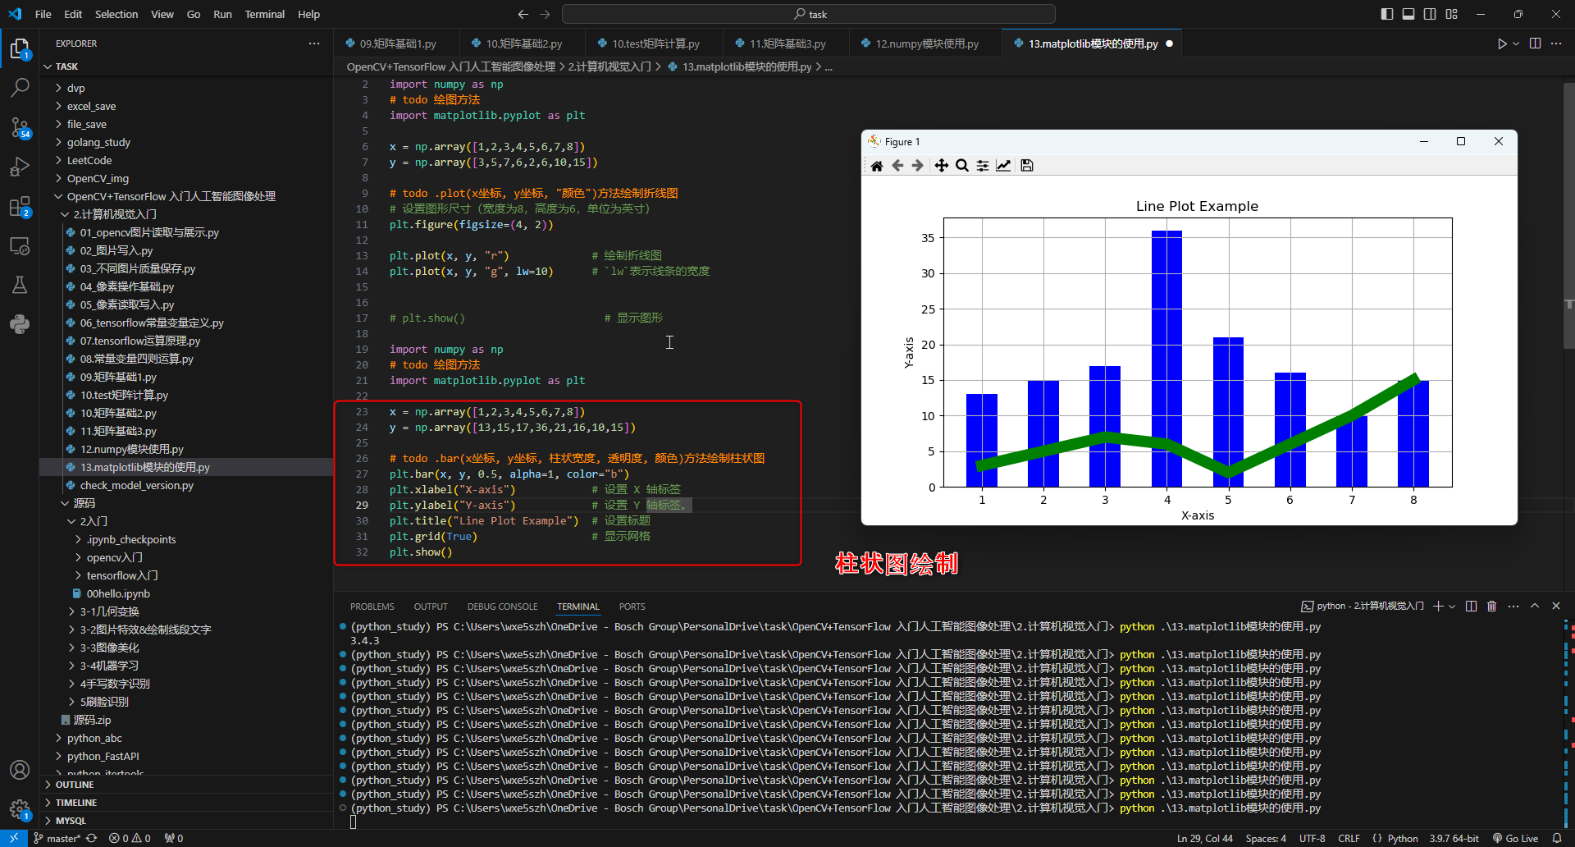Open the Source Control view
Viewport: 1575px width, 847px height.
pos(20,127)
